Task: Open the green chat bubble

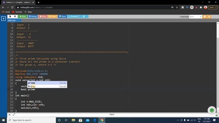Action: (212, 110)
